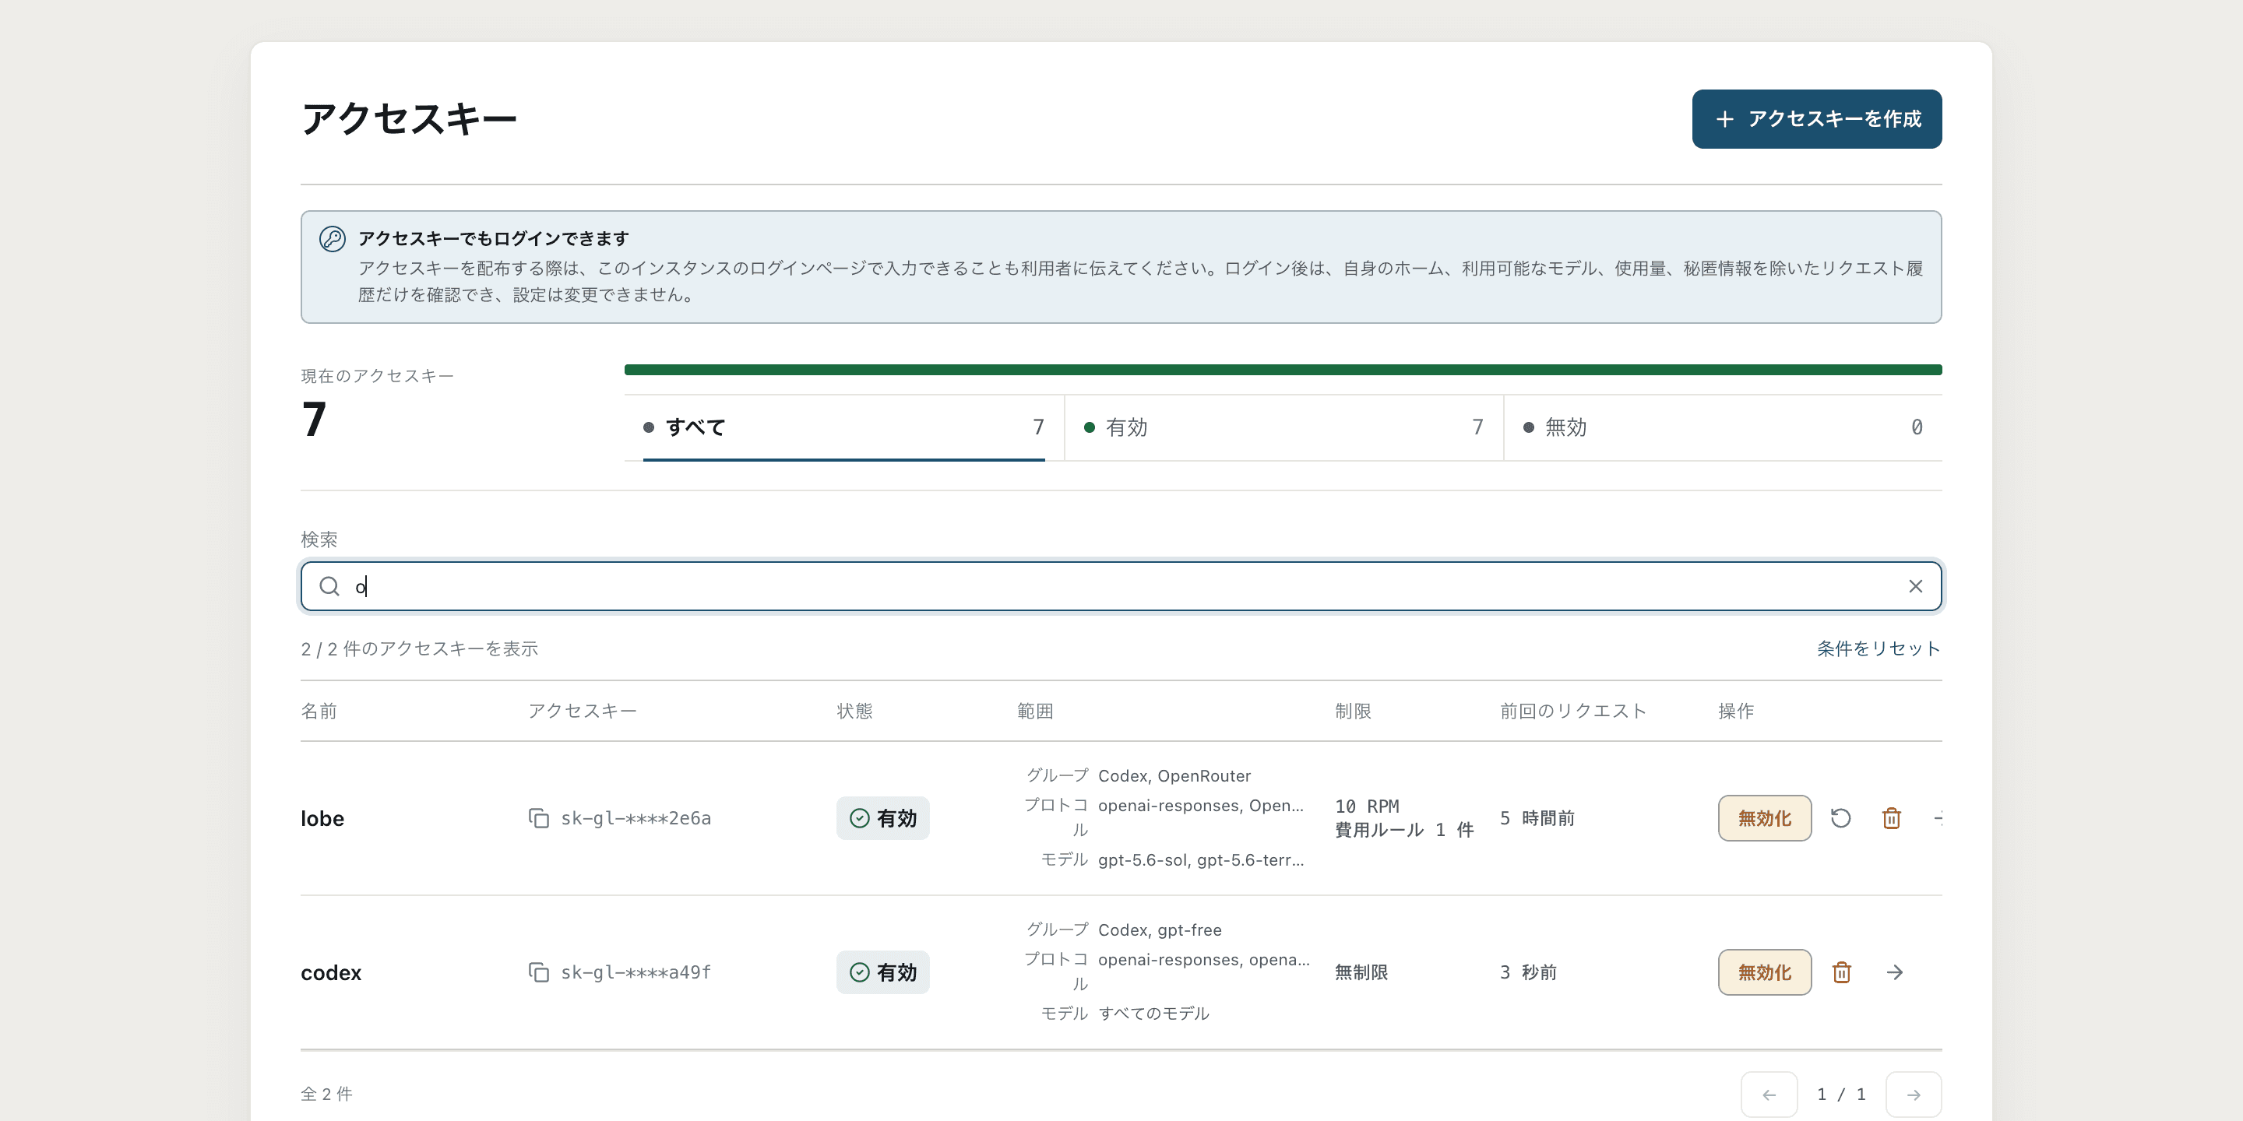Select the すべて filter tab
This screenshot has width=2243, height=1121.
click(x=843, y=427)
